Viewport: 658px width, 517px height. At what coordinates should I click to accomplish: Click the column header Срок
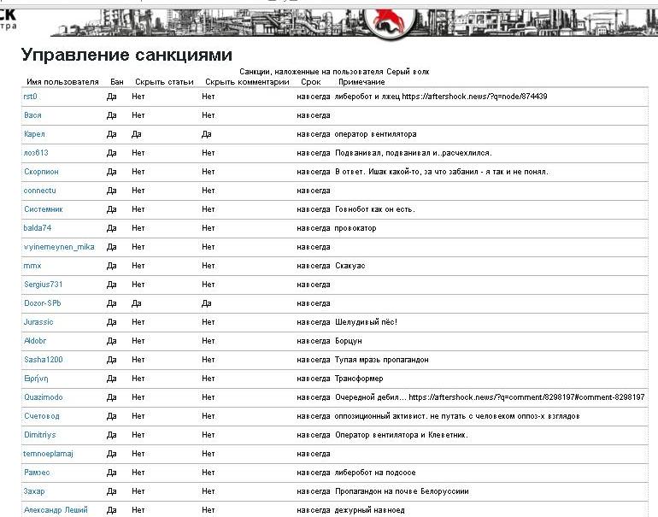pyautogui.click(x=311, y=82)
